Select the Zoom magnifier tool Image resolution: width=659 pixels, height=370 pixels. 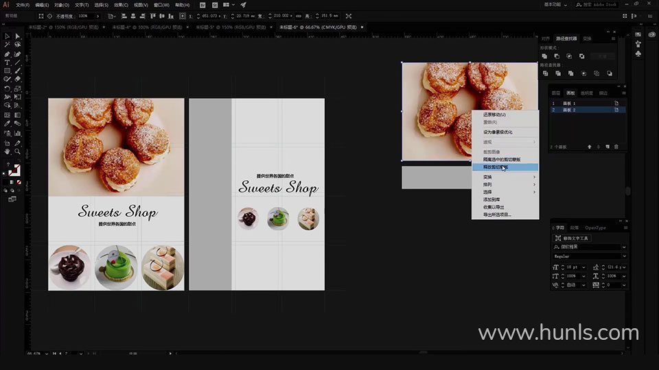coord(18,151)
